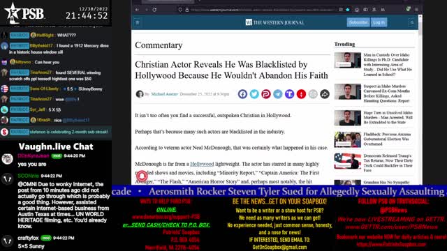Click the Log In button
447x251 pixels.
click(379, 22)
